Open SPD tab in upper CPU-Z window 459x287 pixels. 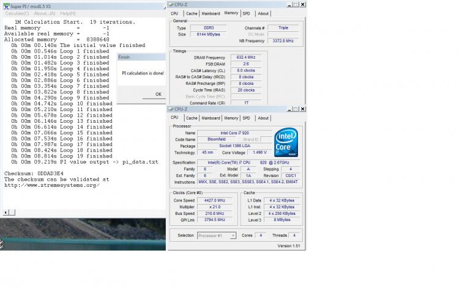click(x=247, y=13)
